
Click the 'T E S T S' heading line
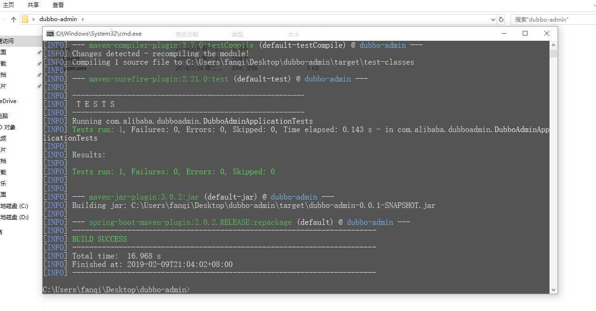point(96,104)
